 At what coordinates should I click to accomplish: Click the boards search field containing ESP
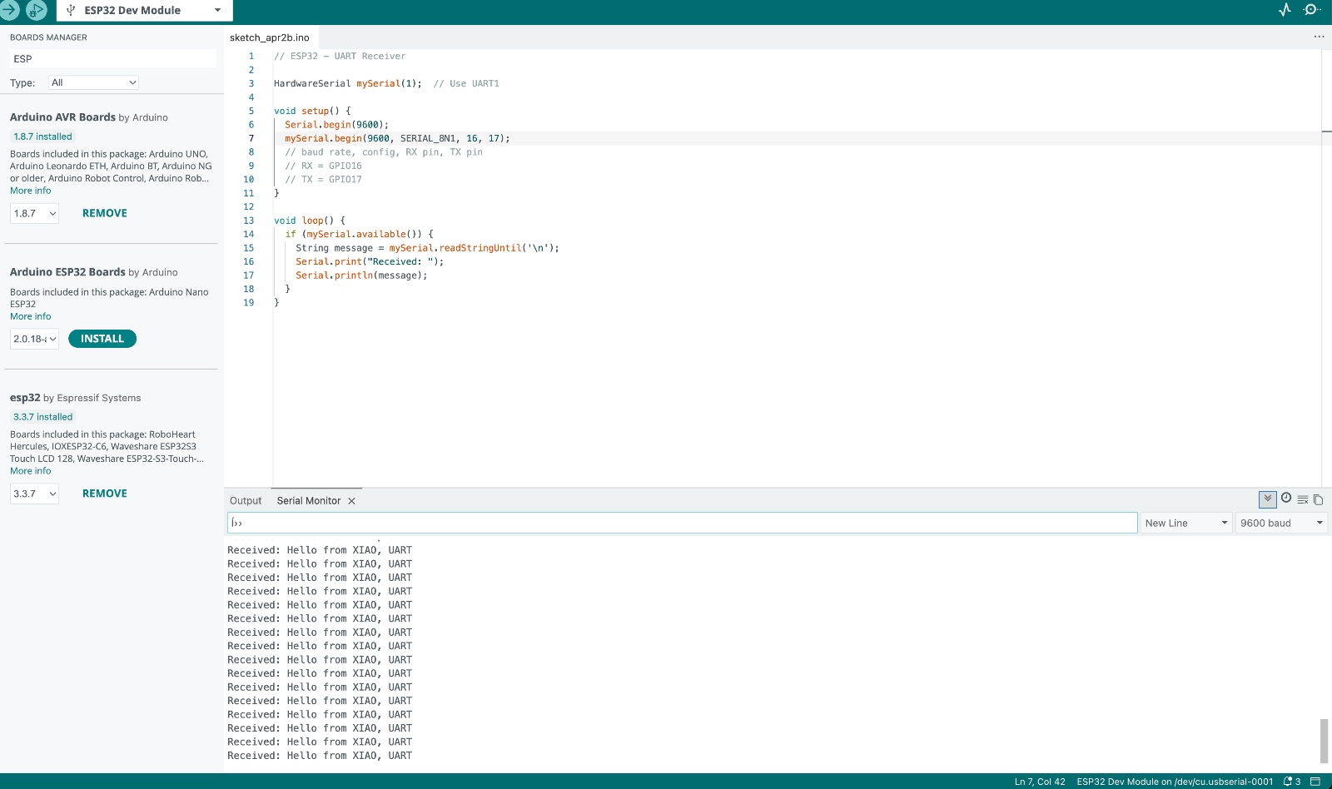[113, 59]
